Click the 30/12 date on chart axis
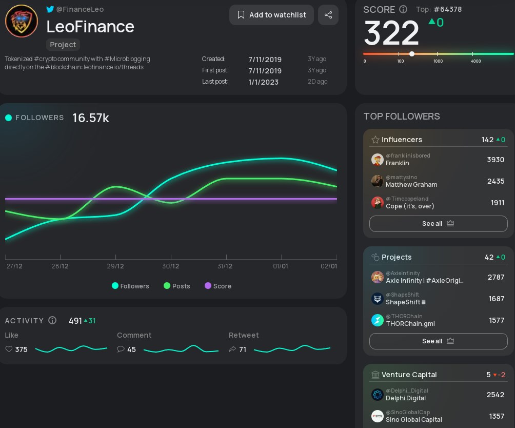 171,266
